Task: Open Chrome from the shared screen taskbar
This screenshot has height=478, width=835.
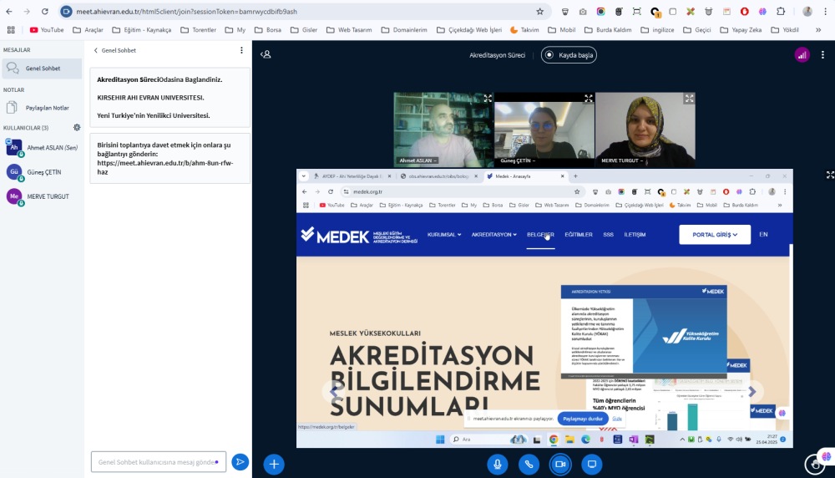Action: (554, 440)
